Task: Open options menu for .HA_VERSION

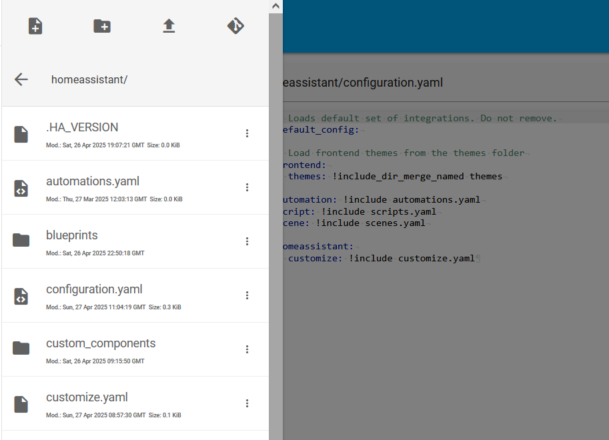Action: coord(247,133)
